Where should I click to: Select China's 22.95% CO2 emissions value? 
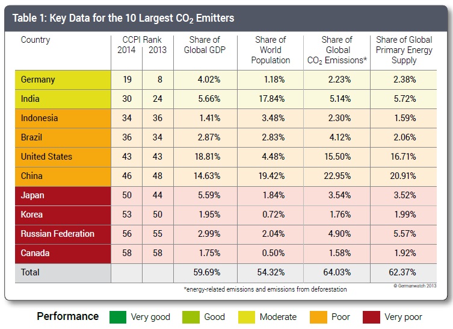click(x=337, y=176)
